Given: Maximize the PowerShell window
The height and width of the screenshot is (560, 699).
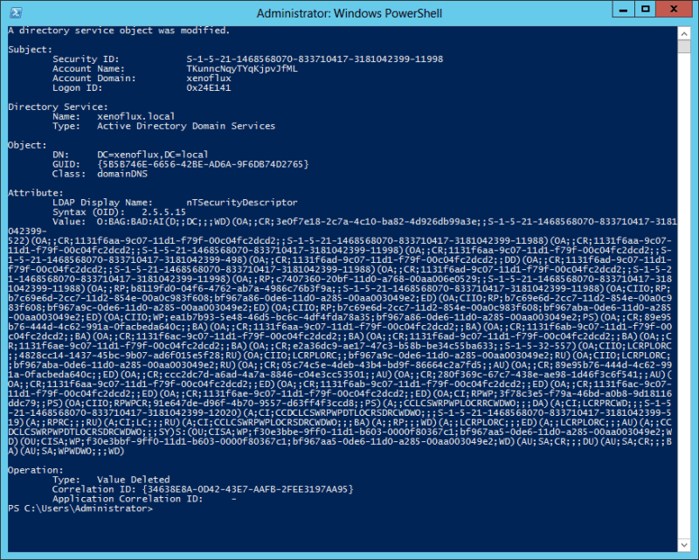Looking at the screenshot, I should click(x=645, y=10).
